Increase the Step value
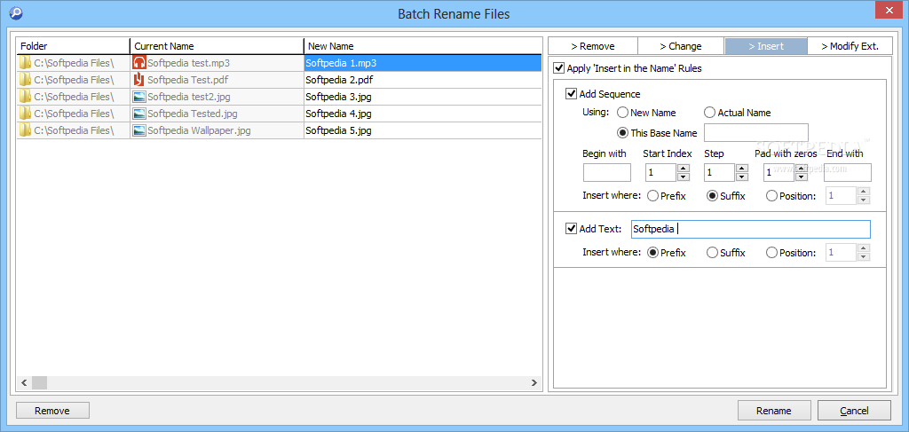The height and width of the screenshot is (432, 909). (x=741, y=168)
